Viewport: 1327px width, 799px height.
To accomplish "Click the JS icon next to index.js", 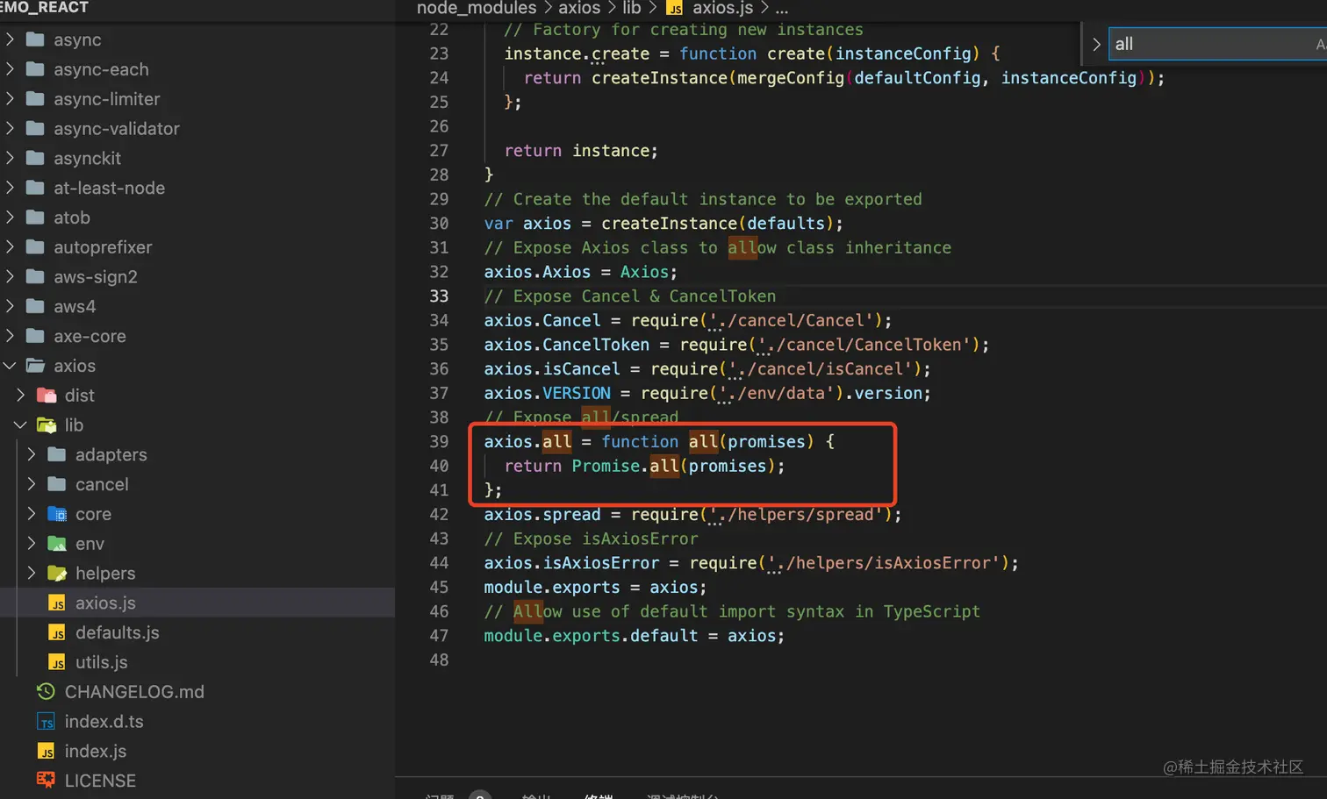I will click(46, 752).
